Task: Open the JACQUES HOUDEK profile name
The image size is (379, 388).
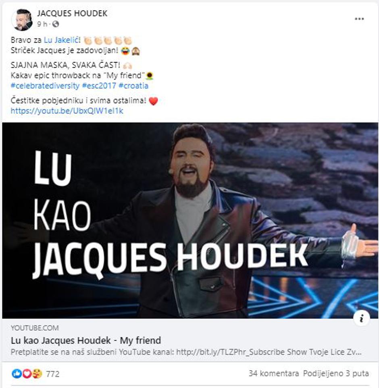Action: 72,13
